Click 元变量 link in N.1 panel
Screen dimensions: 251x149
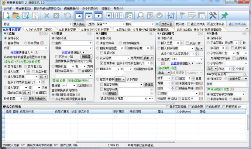click(14, 53)
